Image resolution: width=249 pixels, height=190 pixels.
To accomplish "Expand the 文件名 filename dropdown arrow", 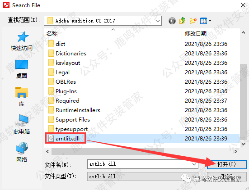I will click(194, 164).
